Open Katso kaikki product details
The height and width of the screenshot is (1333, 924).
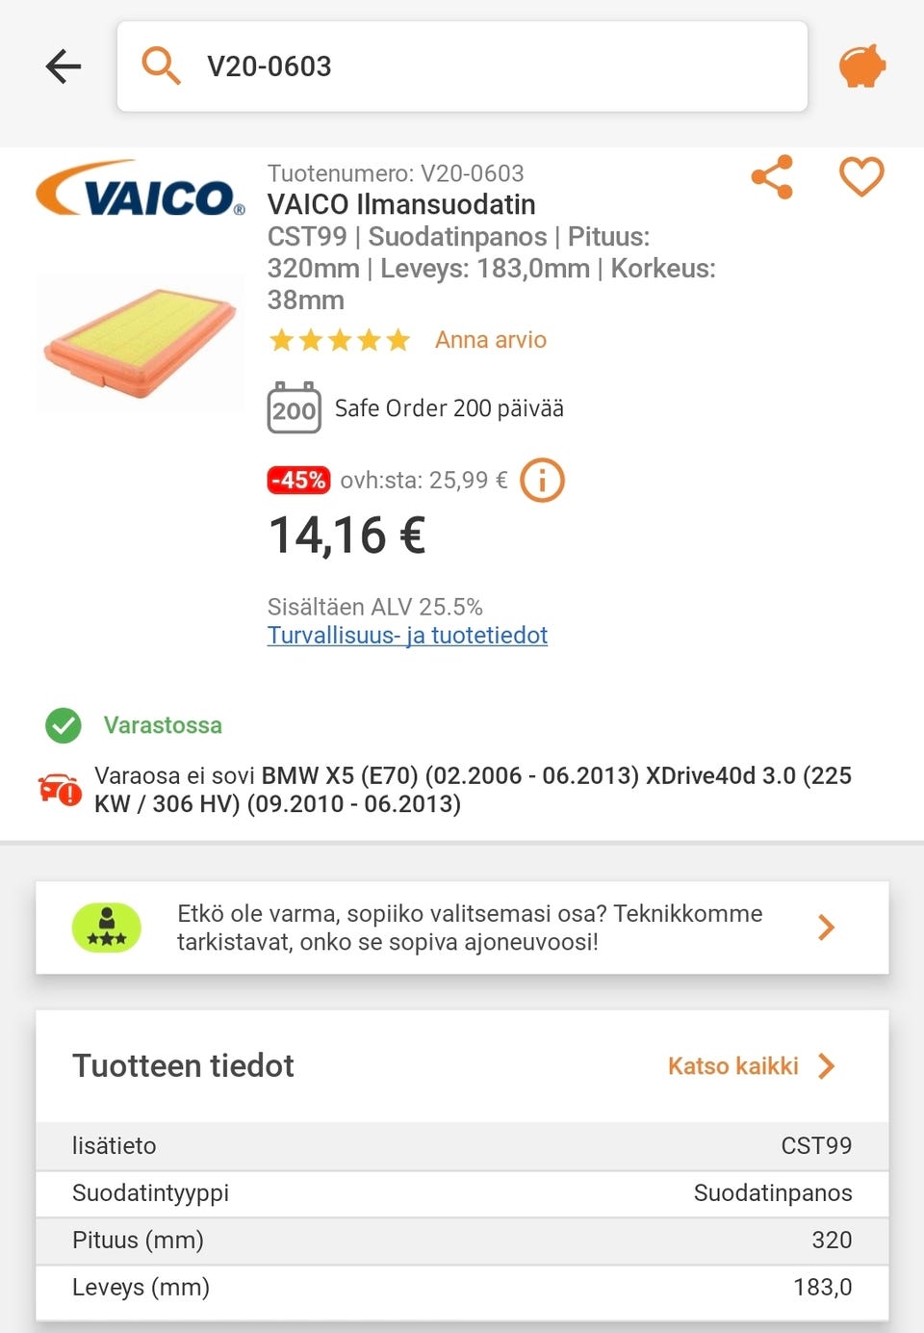733,1066
